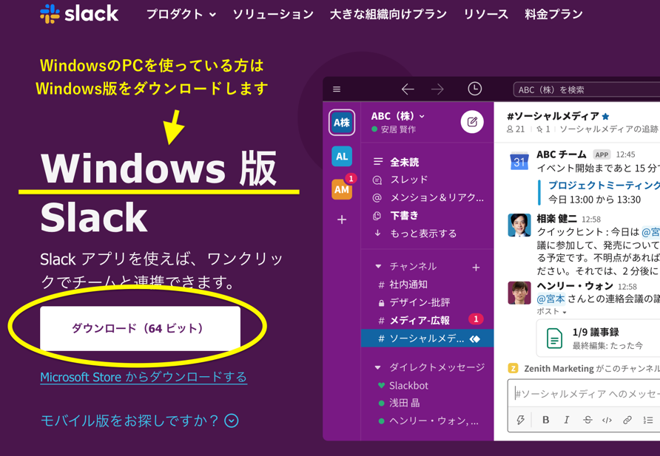660x456 pixels.
Task: Click the Zenith Marketing icon
Action: tap(513, 369)
